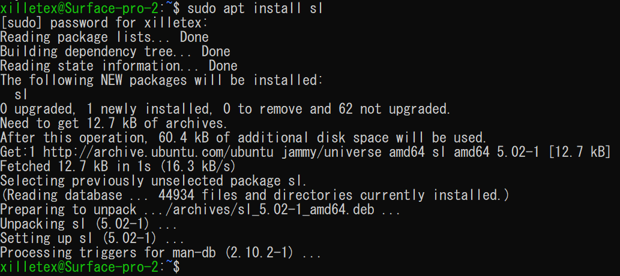Click 'Building dependency tree... Done' line
The height and width of the screenshot is (276, 620).
[115, 51]
